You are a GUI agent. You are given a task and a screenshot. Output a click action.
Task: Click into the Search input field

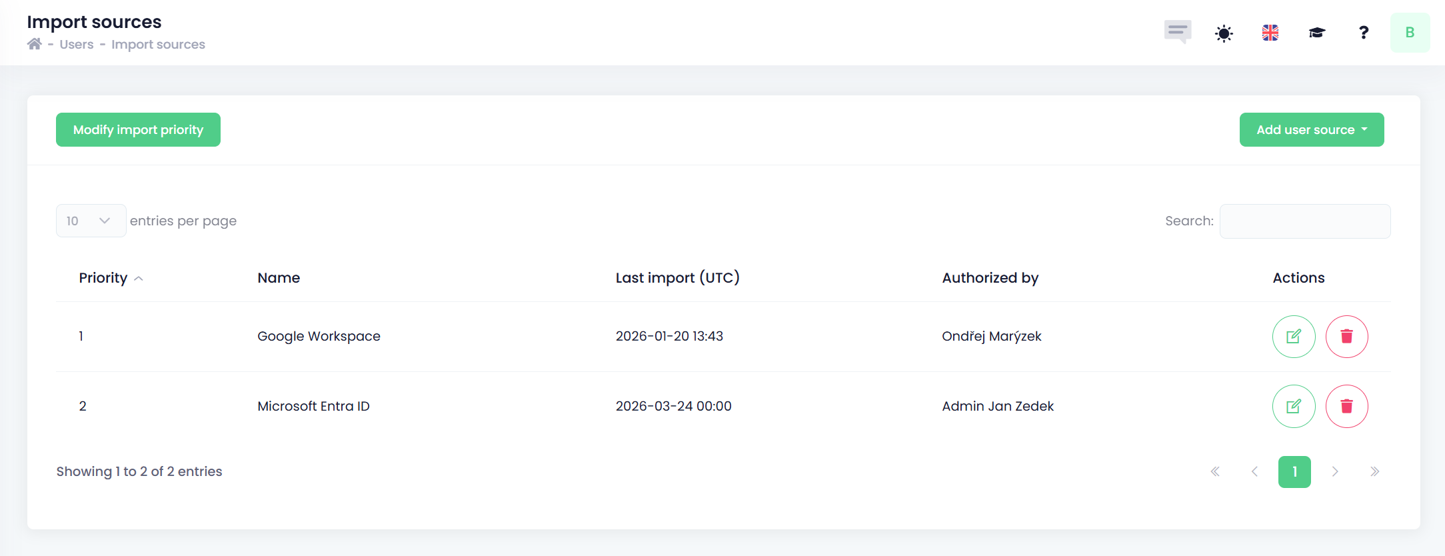pos(1304,221)
